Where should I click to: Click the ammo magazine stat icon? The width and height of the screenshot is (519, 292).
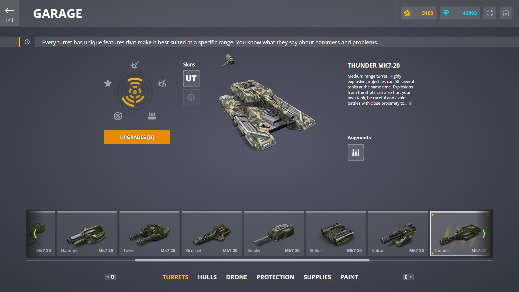tap(152, 116)
